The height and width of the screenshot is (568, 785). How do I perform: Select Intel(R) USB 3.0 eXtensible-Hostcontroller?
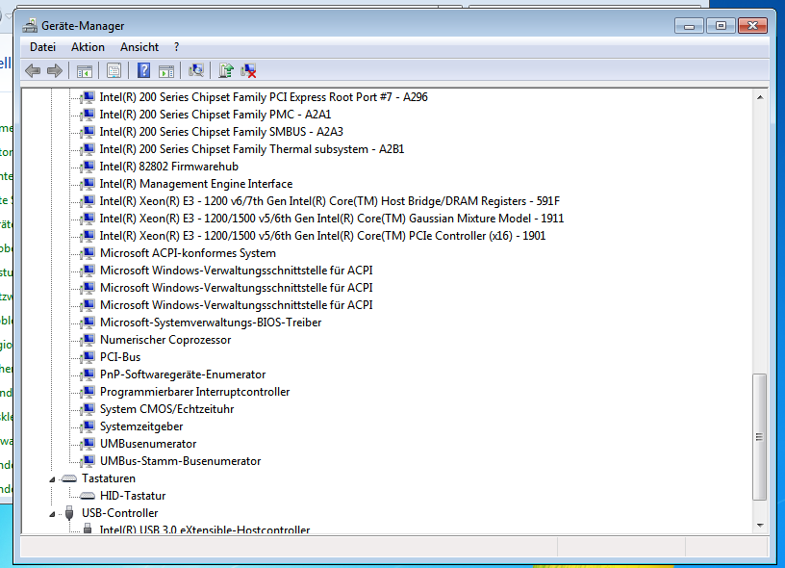click(x=205, y=529)
